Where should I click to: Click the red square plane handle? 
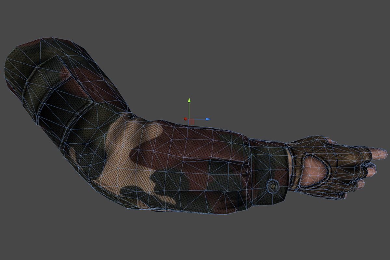tap(191, 122)
